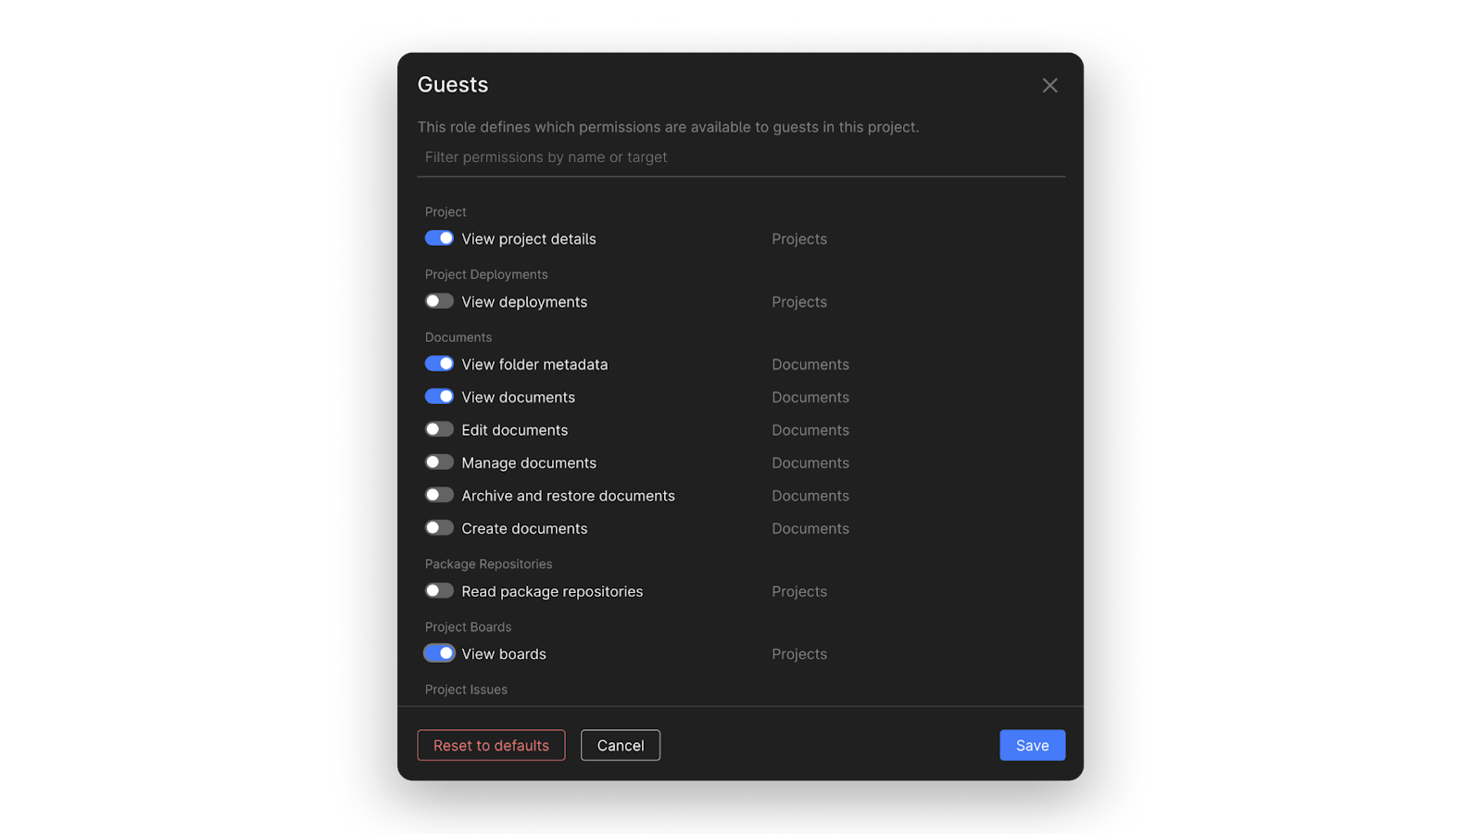Viewport: 1482px width, 834px height.
Task: Disable the View boards toggle
Action: 439,653
